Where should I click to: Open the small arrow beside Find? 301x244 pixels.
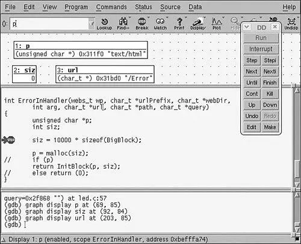(129, 17)
